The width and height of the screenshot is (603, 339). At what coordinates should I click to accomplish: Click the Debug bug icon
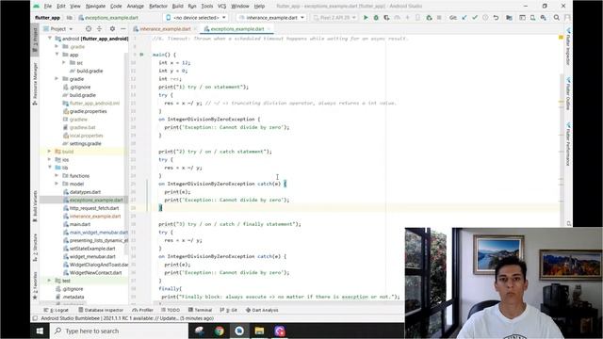(x=376, y=18)
